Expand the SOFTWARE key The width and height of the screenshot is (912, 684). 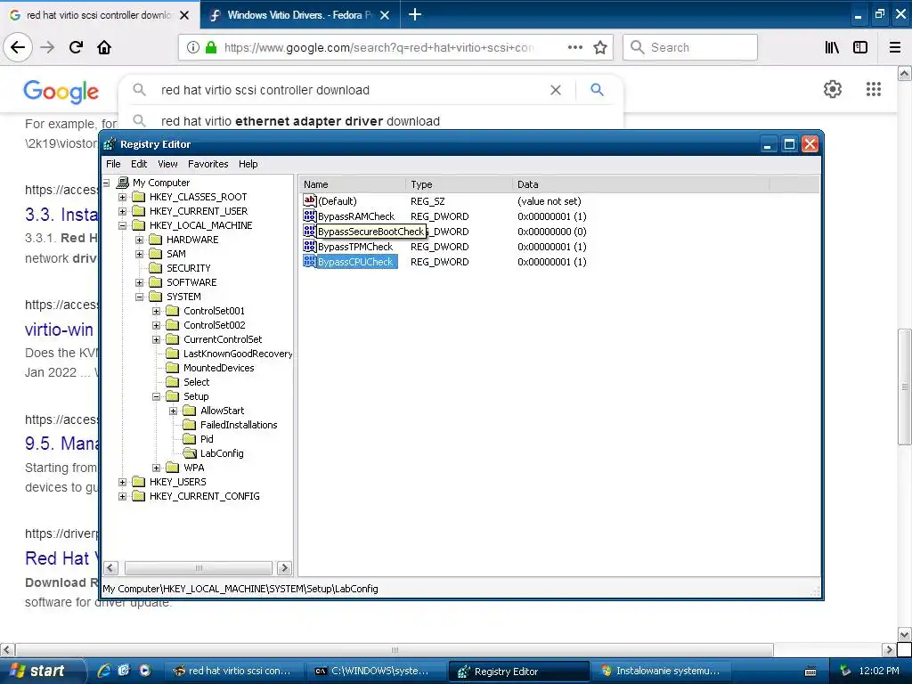coord(139,282)
